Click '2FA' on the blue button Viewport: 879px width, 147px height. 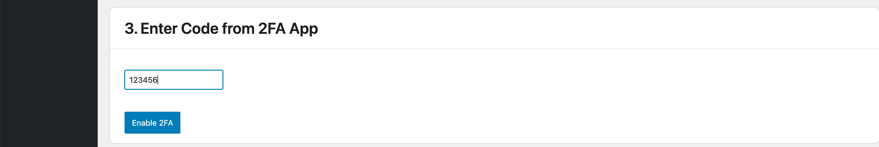[x=166, y=123]
